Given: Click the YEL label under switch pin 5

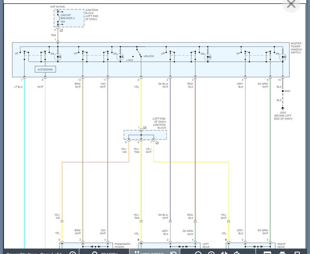Looking at the screenshot, I should pyautogui.click(x=137, y=87).
